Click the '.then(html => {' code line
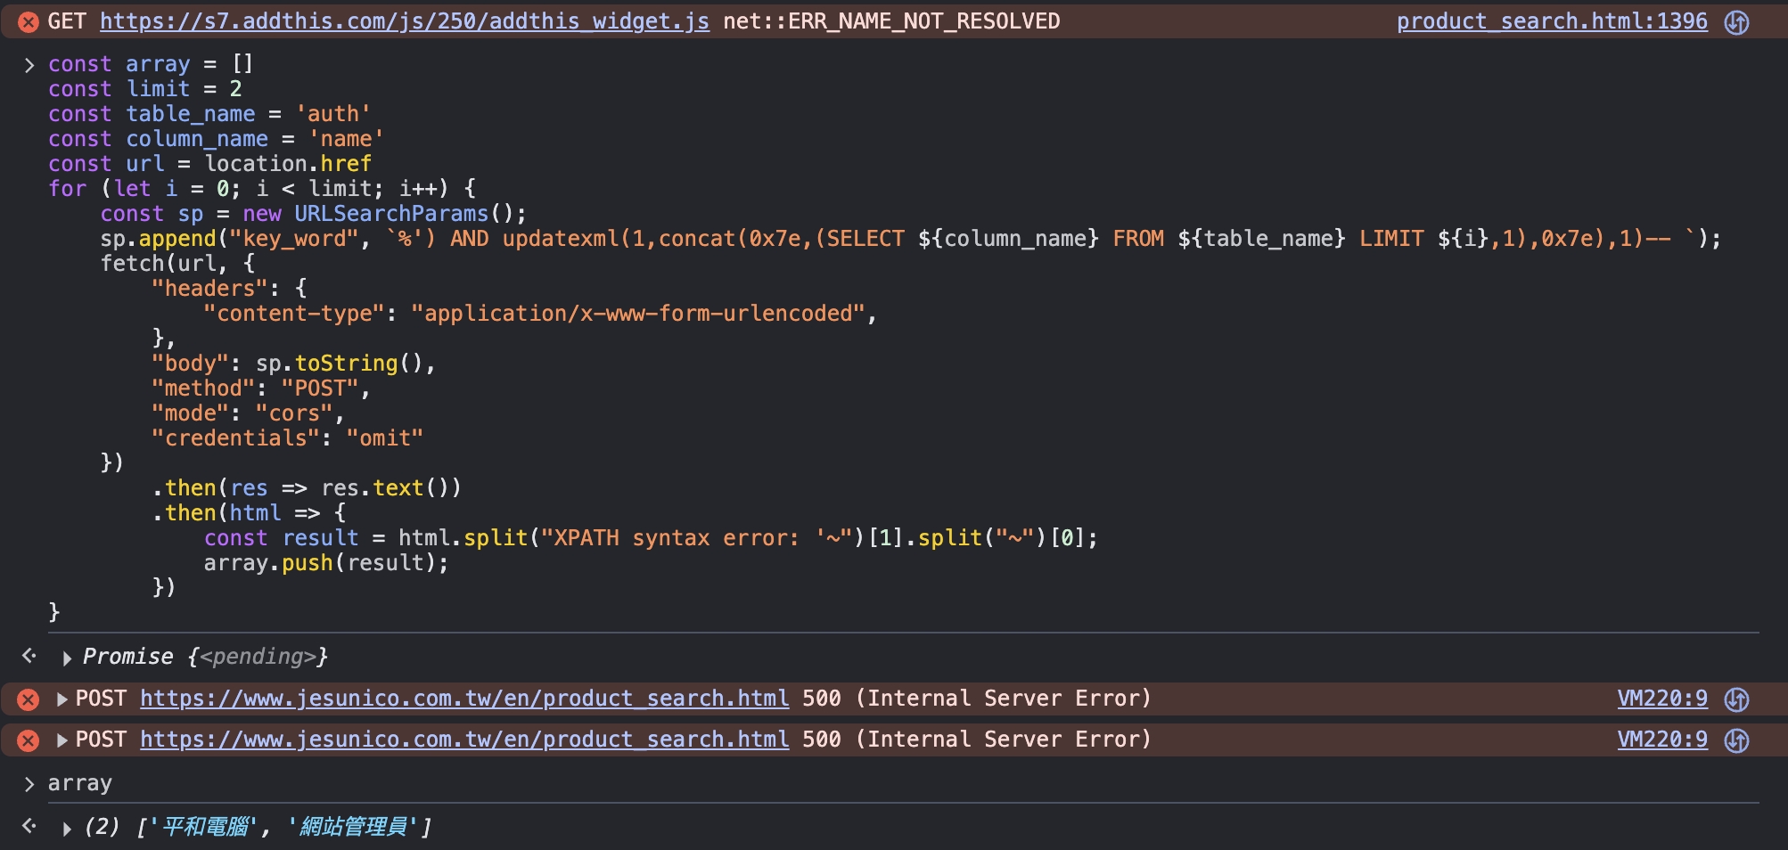1788x850 pixels. click(x=249, y=513)
